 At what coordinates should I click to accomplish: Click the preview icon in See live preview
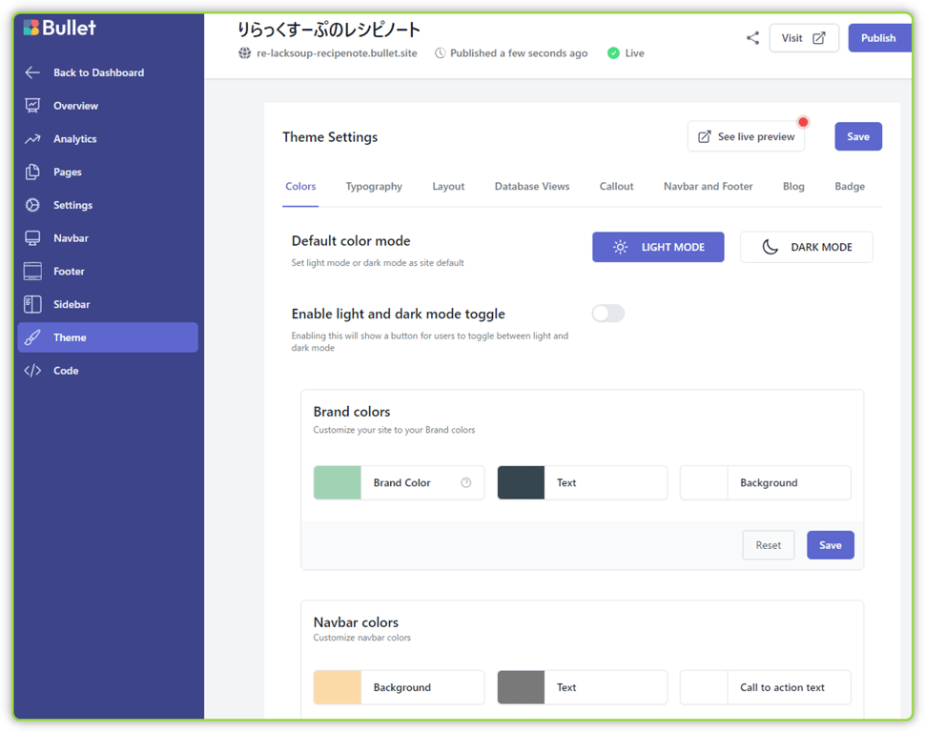[x=705, y=137]
